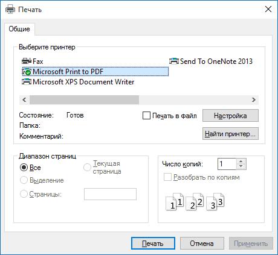Open the Общие tab

pos(19,29)
